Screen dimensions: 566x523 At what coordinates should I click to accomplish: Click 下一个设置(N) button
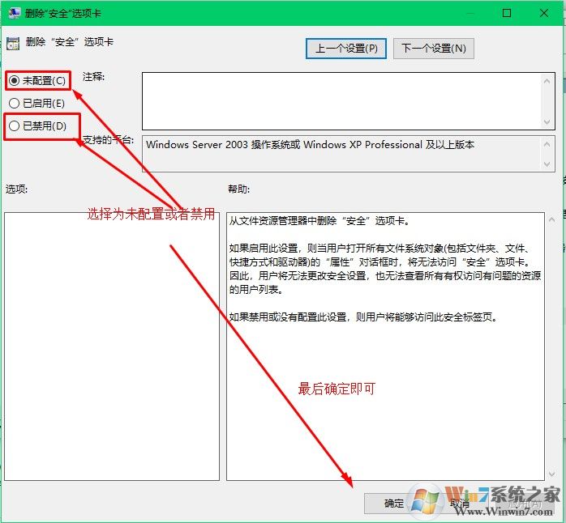coord(434,49)
